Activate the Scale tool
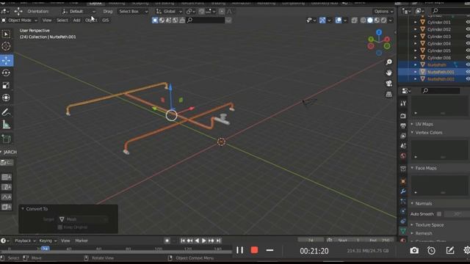The height and width of the screenshot is (264, 470). pyautogui.click(x=6, y=85)
